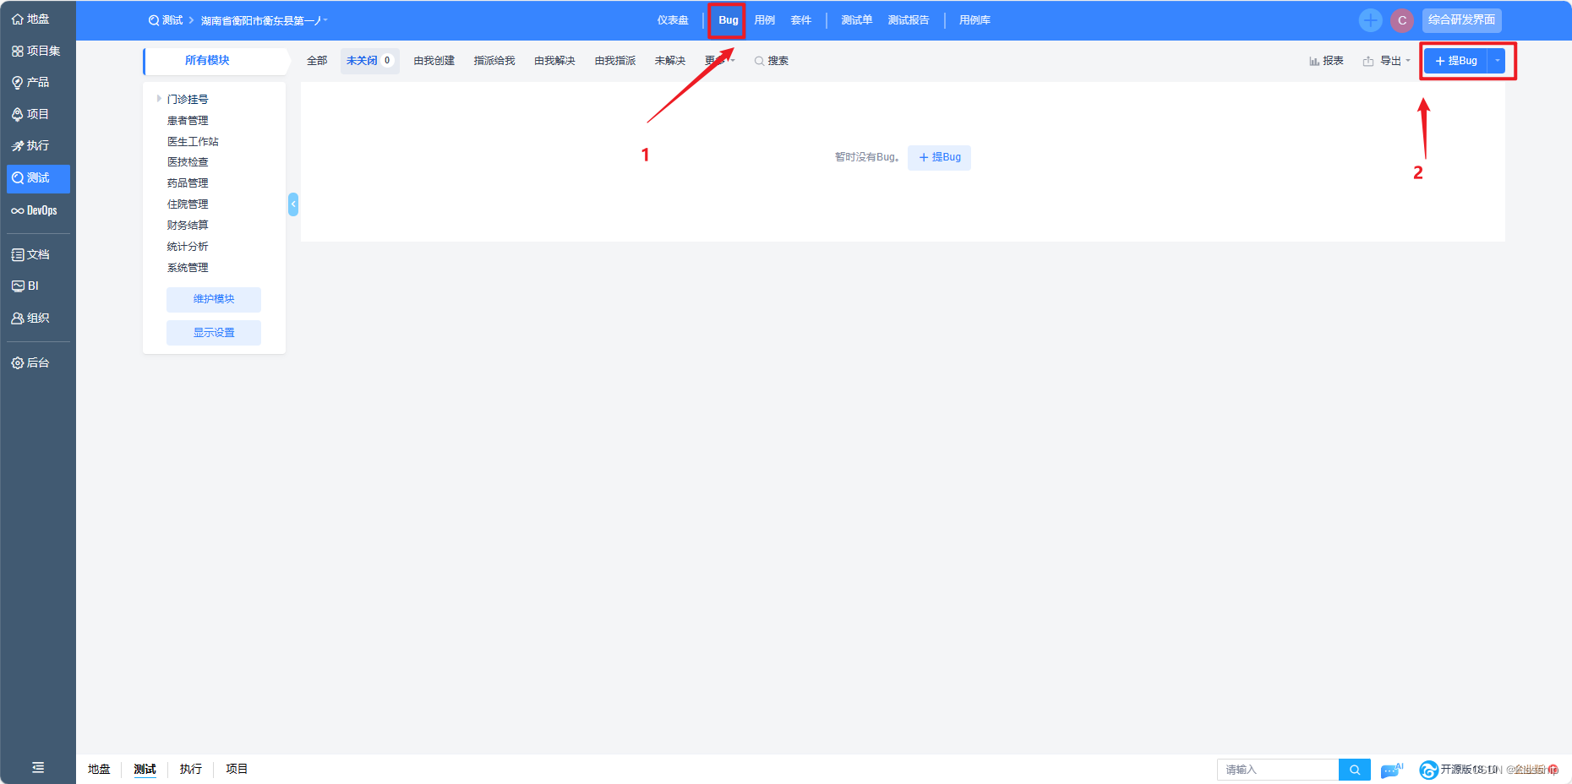Select the 所有模块 header
Image resolution: width=1572 pixels, height=784 pixels.
click(x=207, y=61)
